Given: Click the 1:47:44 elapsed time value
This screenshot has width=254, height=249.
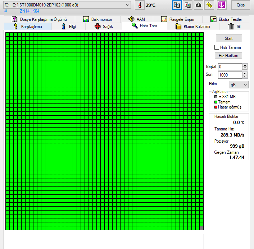Looking at the screenshot, I should click(236, 157).
